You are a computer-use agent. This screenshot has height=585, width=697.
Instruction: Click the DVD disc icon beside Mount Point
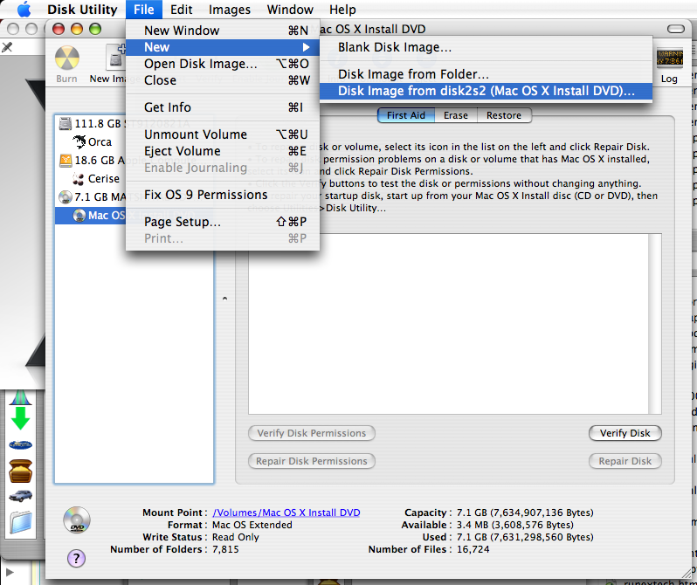tap(77, 520)
